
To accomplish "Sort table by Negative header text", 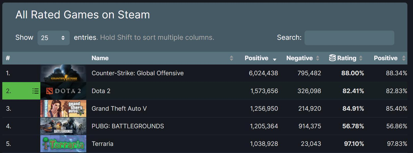I will click(x=299, y=58).
